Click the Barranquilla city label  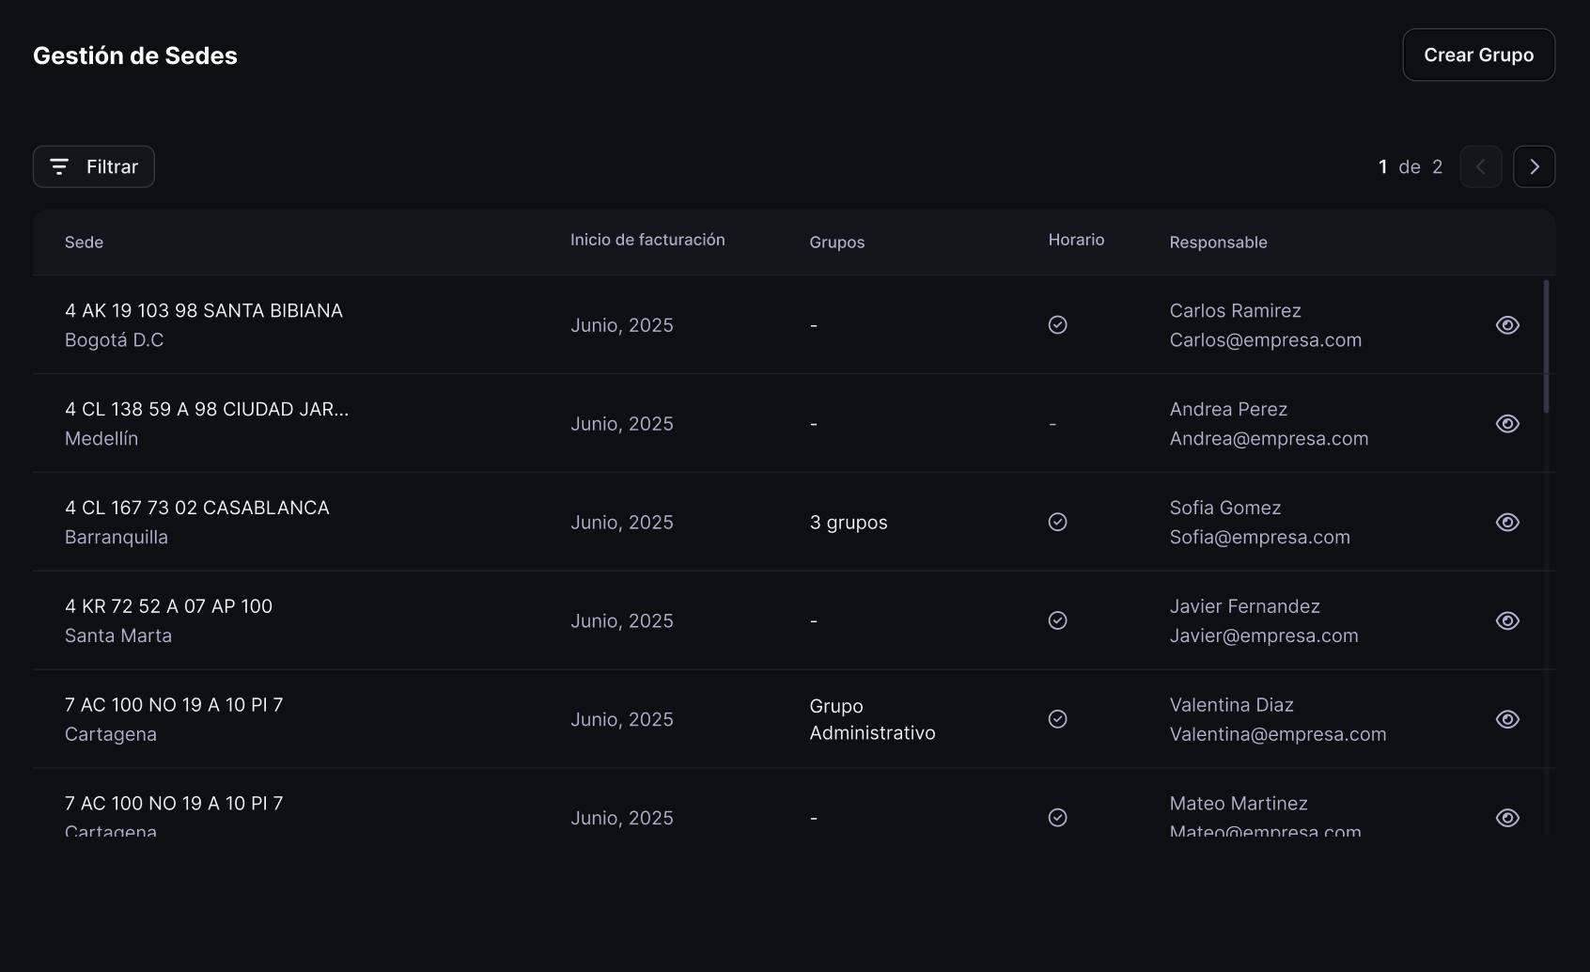click(117, 538)
